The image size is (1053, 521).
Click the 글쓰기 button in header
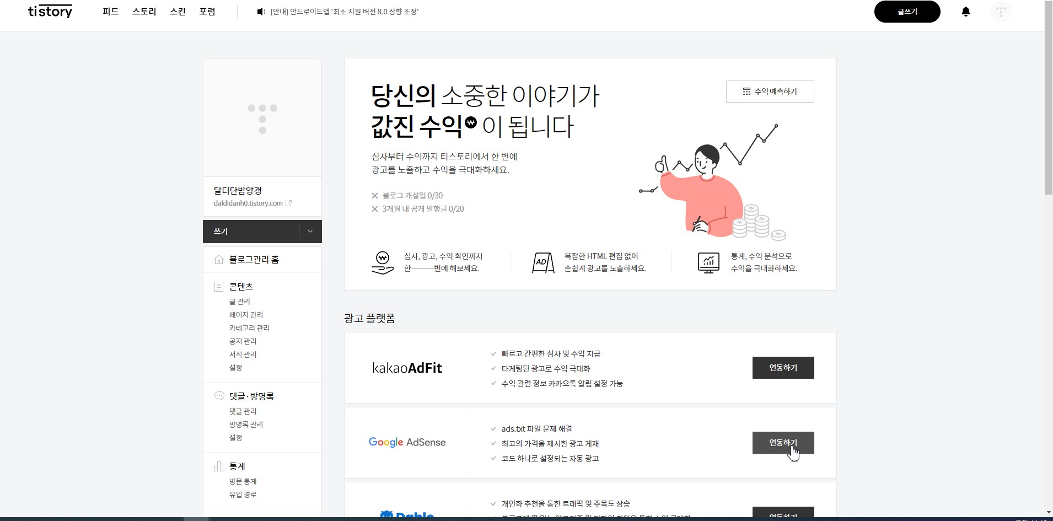907,12
